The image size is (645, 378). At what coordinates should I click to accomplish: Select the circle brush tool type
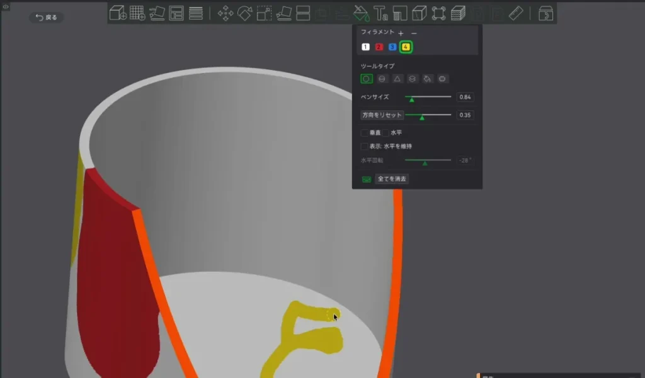click(367, 79)
